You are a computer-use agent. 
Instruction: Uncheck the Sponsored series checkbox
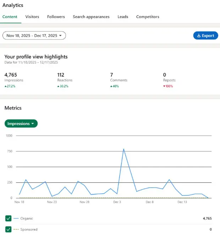coord(8,229)
